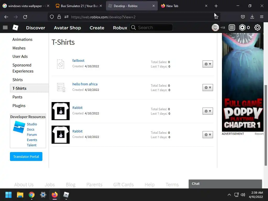Click the Roblox logo home icon

coord(15,27)
